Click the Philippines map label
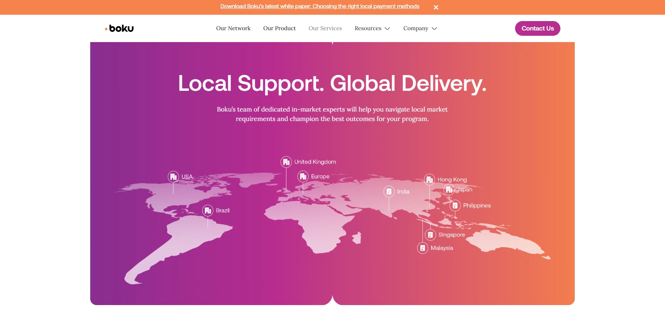Viewport: 665px width, 317px height. 477,205
